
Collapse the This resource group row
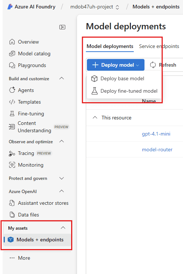tap(95, 118)
